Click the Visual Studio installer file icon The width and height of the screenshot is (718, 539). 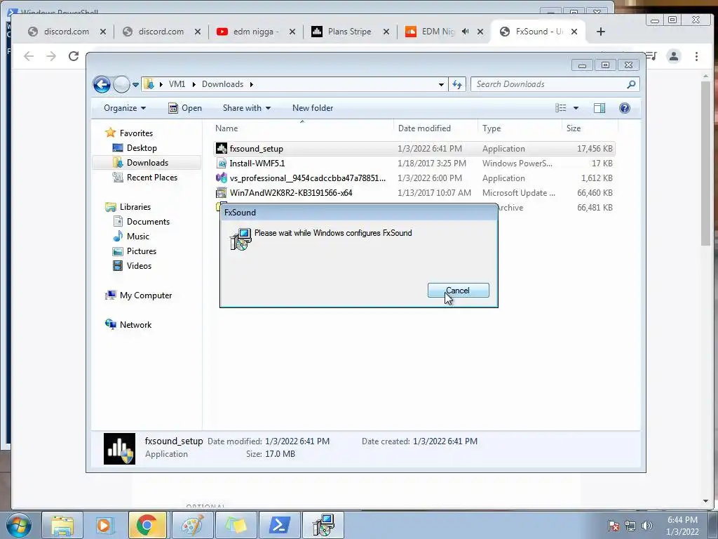221,178
